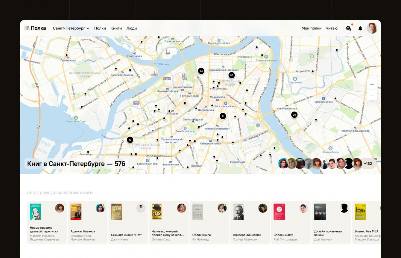Open Мои полки in the header
The height and width of the screenshot is (258, 401).
[312, 28]
